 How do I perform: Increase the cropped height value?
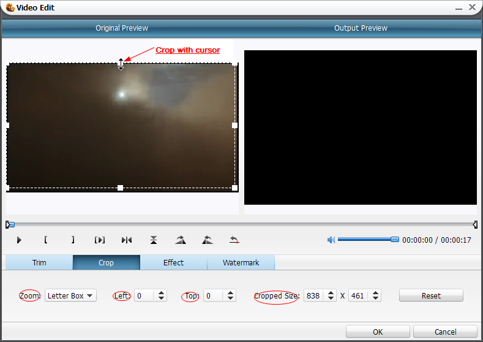375,292
